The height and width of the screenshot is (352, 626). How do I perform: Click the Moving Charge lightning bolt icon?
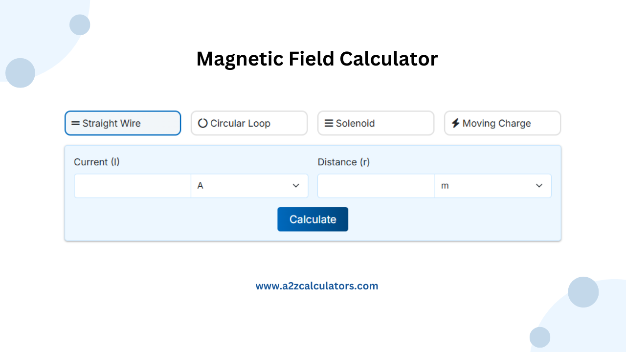[x=455, y=123]
